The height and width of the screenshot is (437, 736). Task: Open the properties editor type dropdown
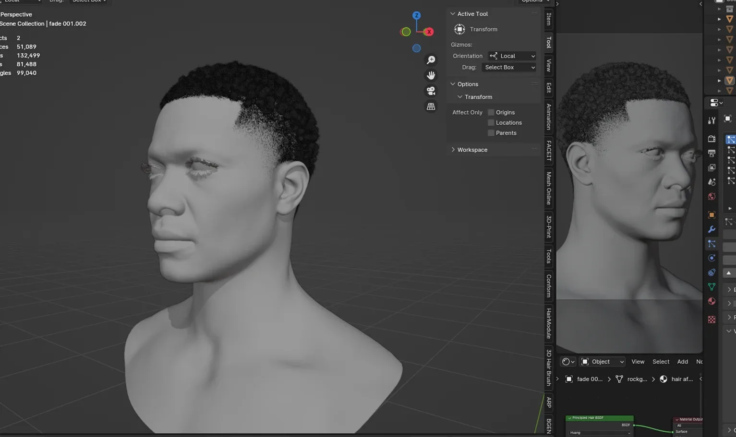(716, 103)
